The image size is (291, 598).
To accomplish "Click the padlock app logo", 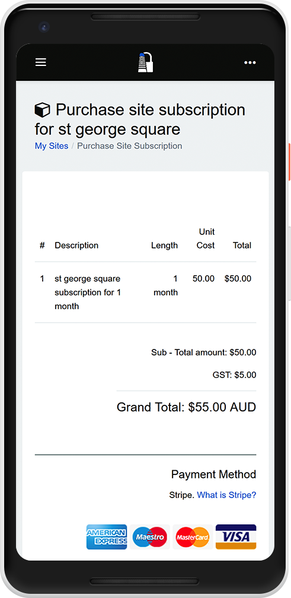I will [x=145, y=62].
